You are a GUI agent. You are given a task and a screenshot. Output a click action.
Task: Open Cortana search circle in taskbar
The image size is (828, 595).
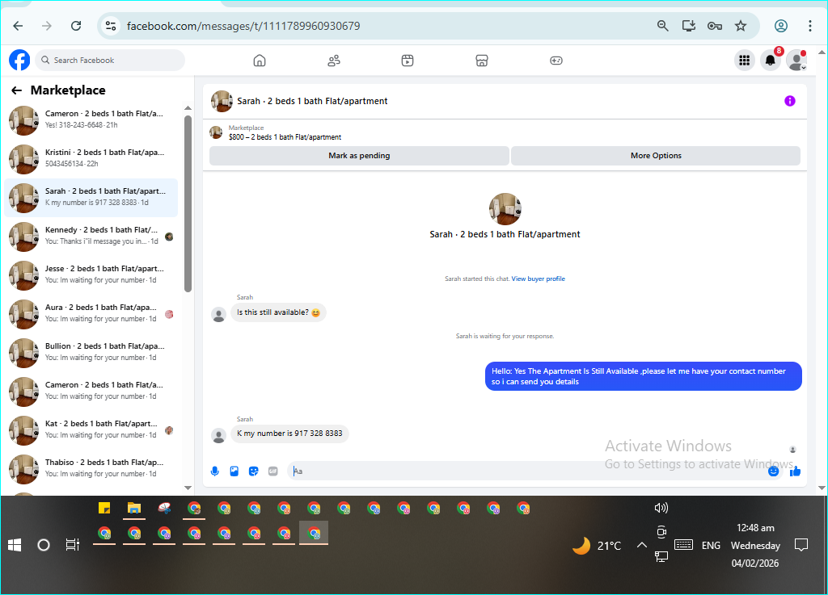pyautogui.click(x=44, y=545)
